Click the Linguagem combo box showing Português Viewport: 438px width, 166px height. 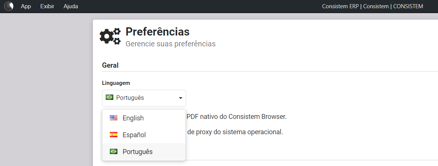144,98
